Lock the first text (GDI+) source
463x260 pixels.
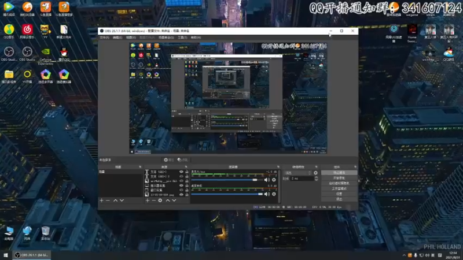coord(186,172)
